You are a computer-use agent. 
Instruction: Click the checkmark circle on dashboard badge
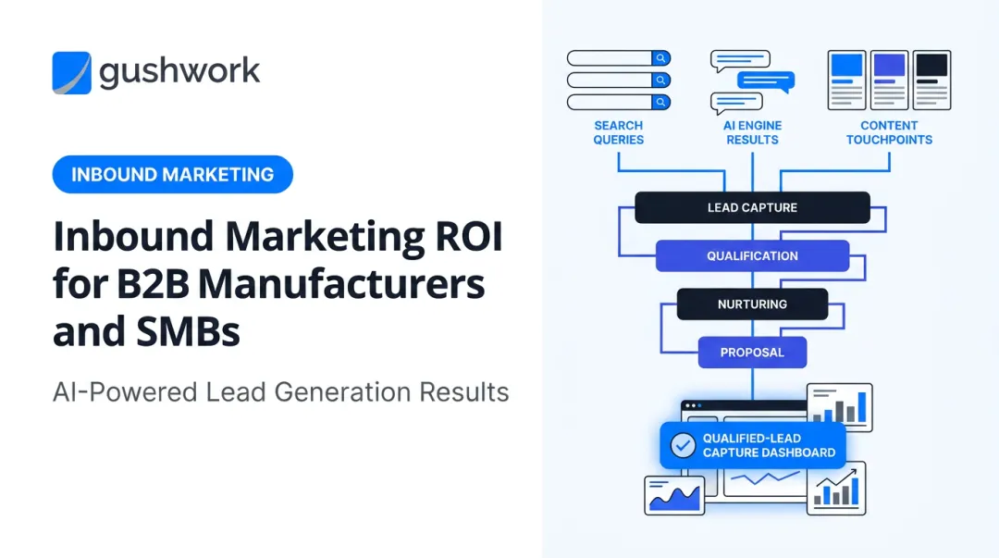point(683,445)
